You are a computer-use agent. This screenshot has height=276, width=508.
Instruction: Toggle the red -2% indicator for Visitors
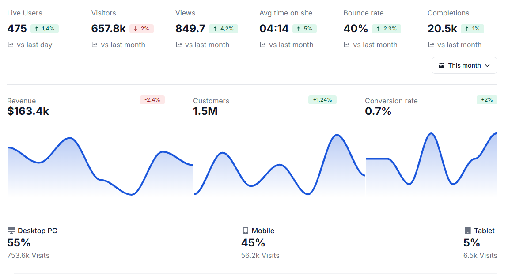[141, 28]
